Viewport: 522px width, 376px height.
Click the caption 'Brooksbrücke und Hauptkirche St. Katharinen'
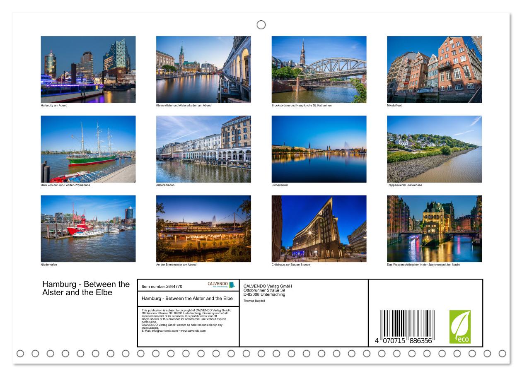302,106
